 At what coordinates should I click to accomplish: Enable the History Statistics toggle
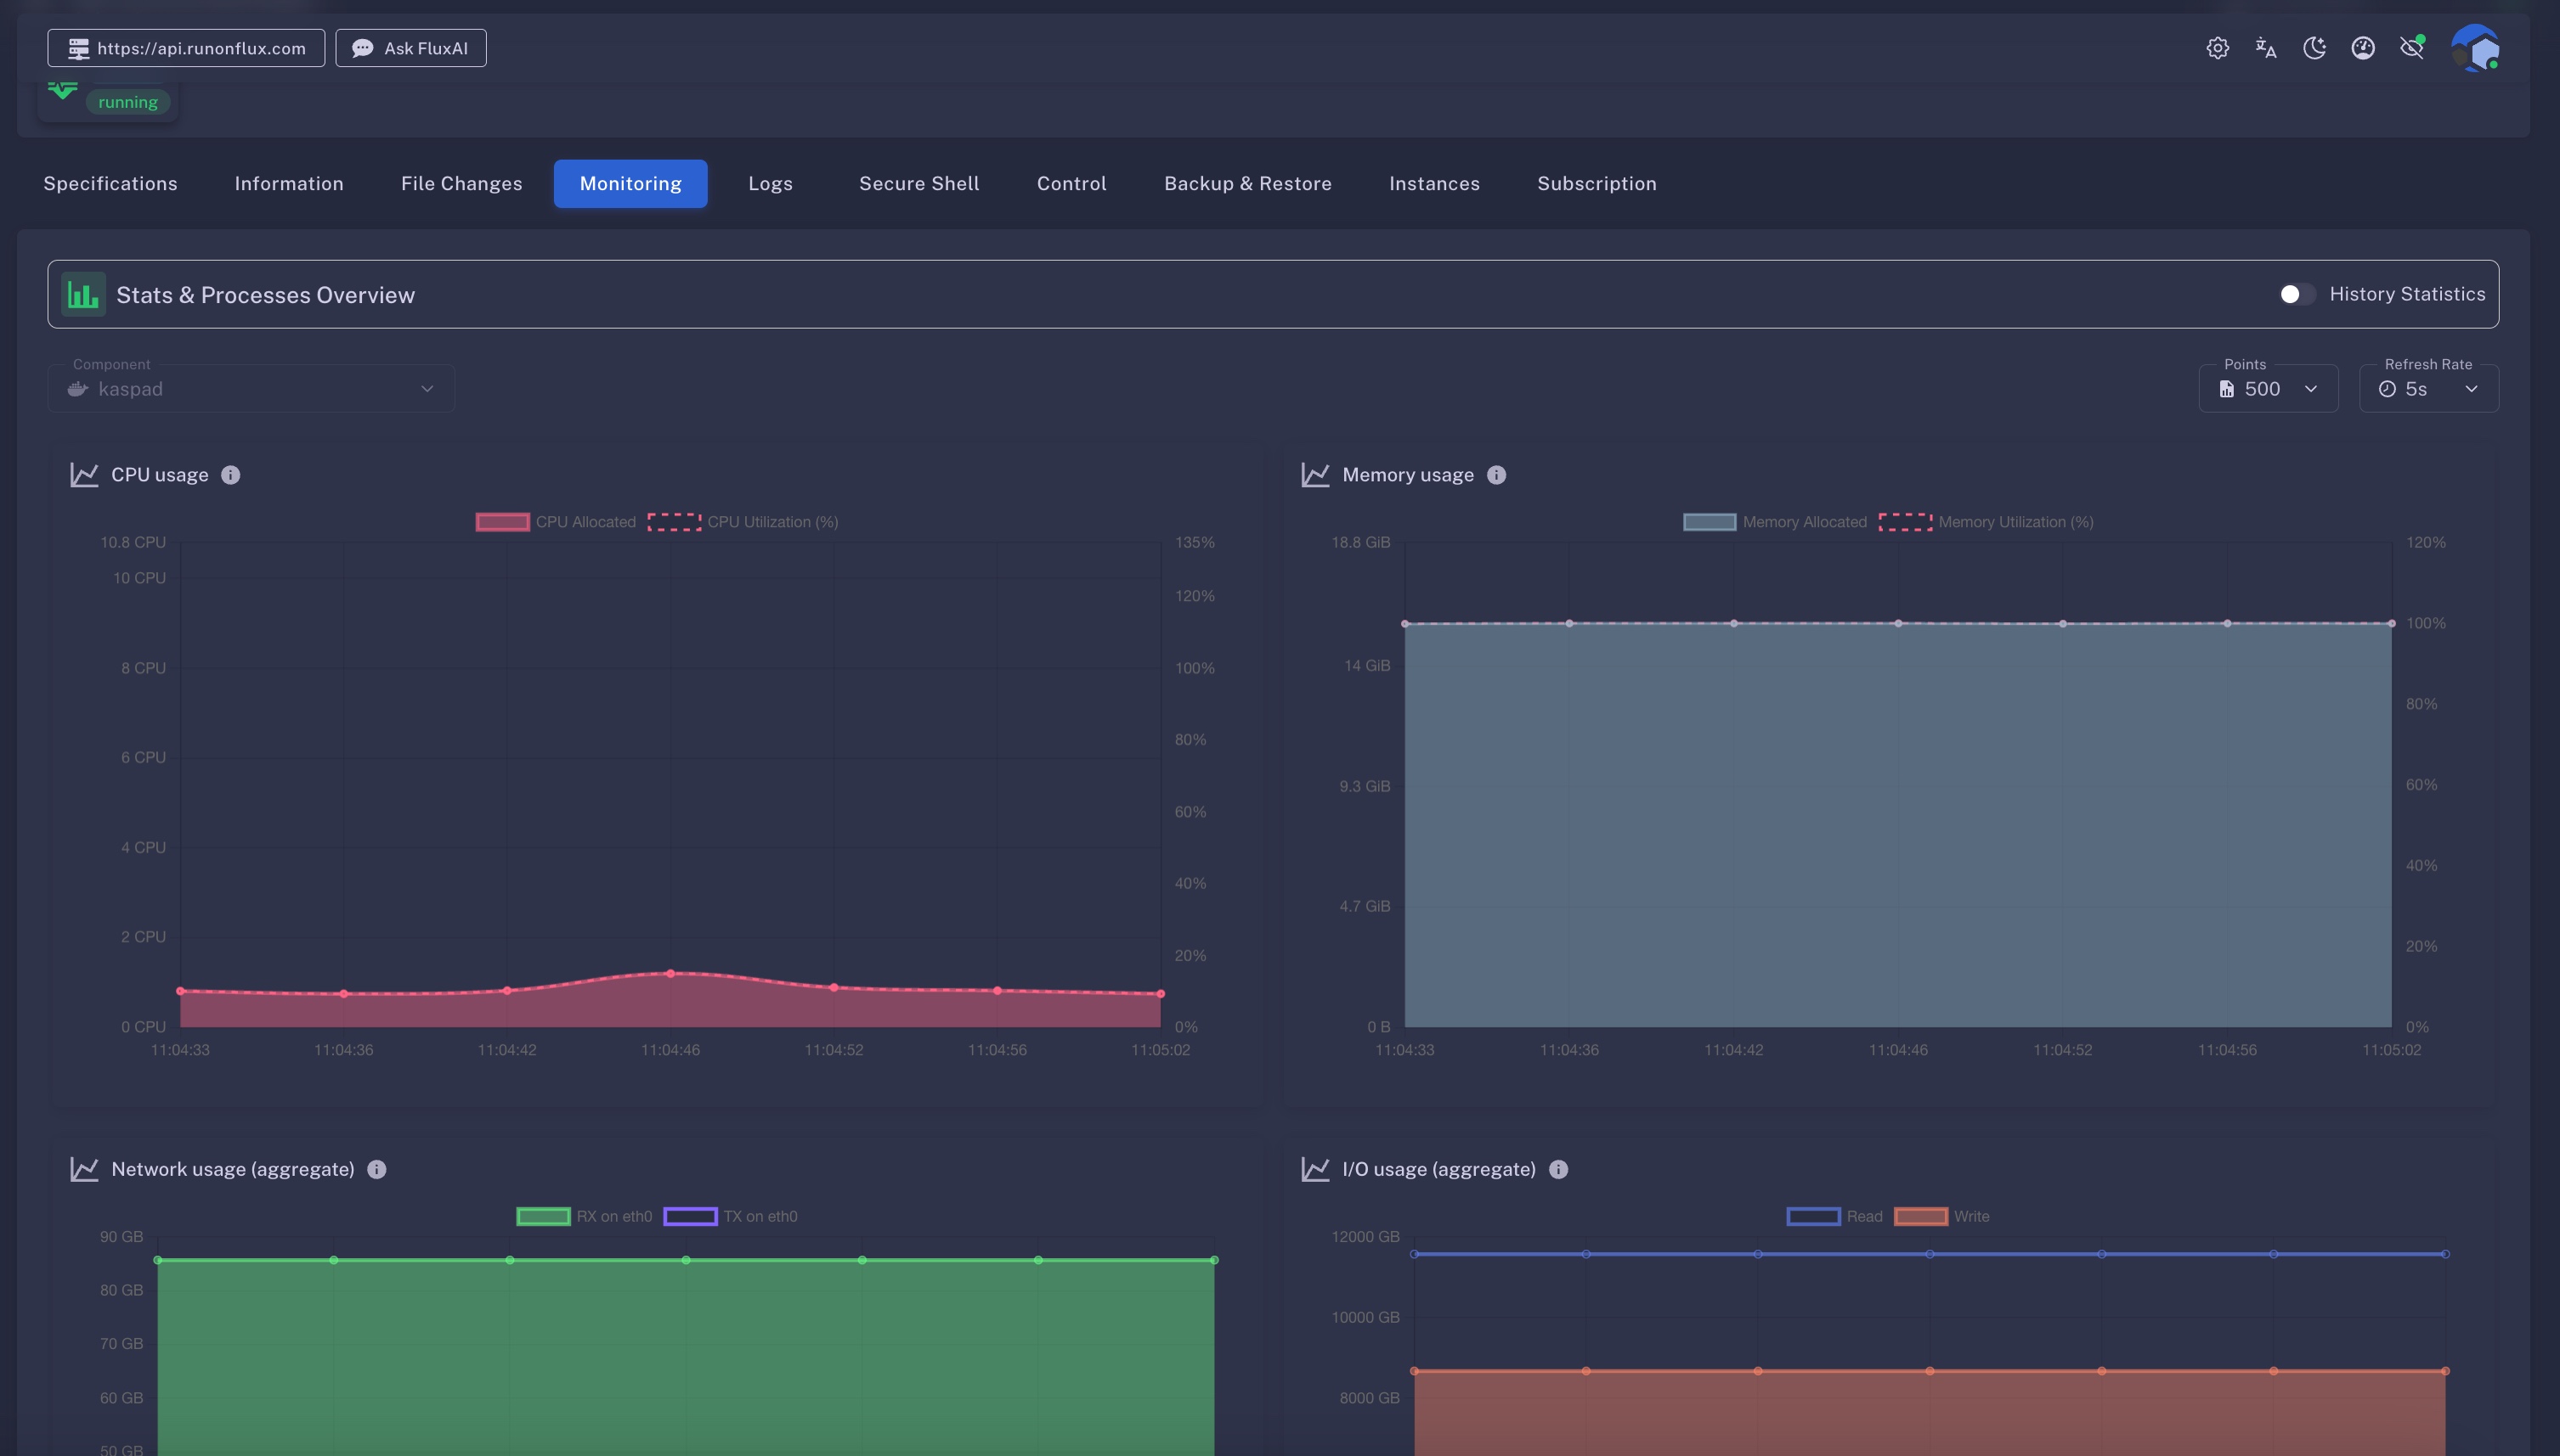[2296, 294]
